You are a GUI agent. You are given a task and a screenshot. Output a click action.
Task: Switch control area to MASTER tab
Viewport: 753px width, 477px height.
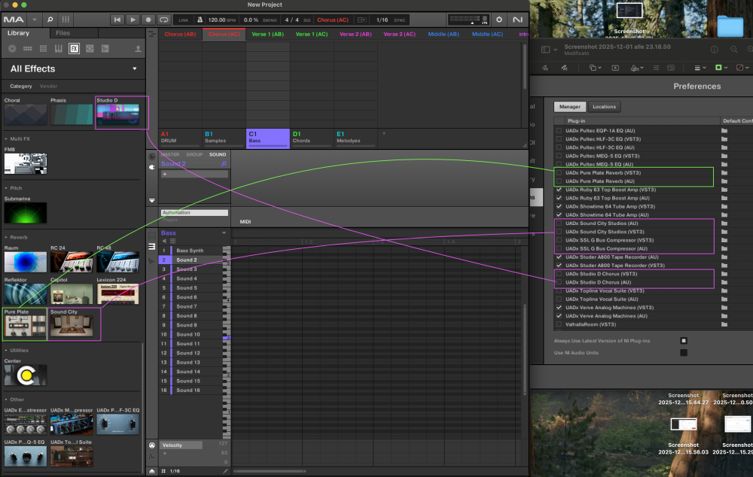170,154
